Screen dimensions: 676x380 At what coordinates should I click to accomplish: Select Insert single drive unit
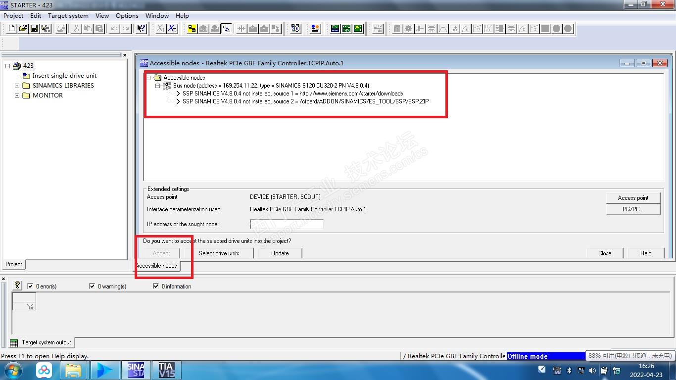coord(64,76)
